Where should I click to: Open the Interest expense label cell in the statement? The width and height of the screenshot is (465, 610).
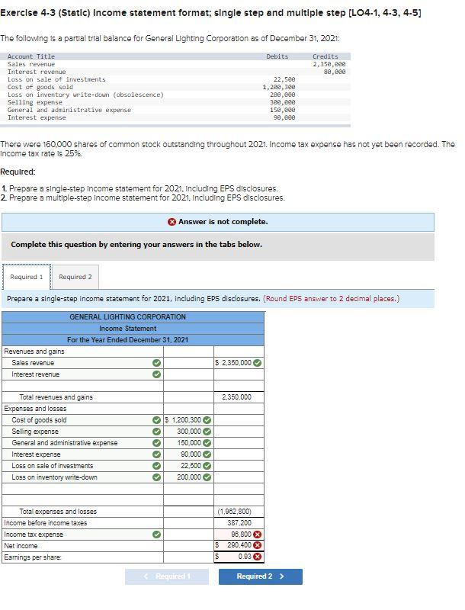pyautogui.click(x=83, y=454)
